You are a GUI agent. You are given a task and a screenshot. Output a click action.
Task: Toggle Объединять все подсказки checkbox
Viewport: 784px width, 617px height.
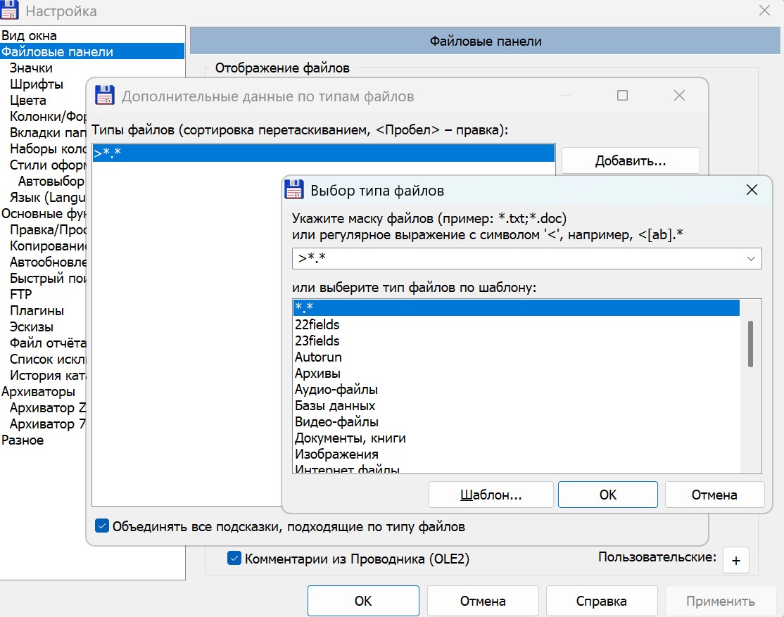tap(102, 526)
